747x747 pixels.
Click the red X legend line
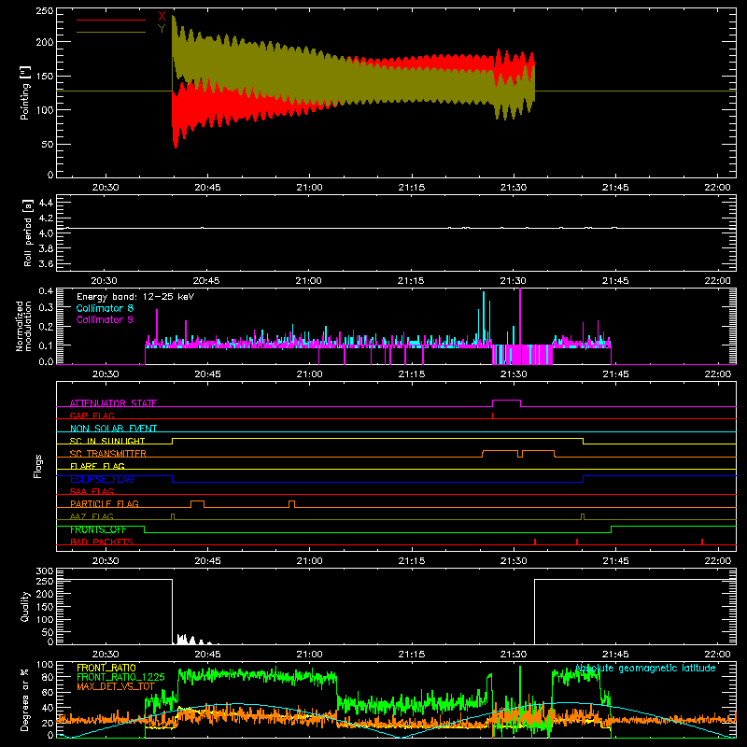pyautogui.click(x=111, y=20)
